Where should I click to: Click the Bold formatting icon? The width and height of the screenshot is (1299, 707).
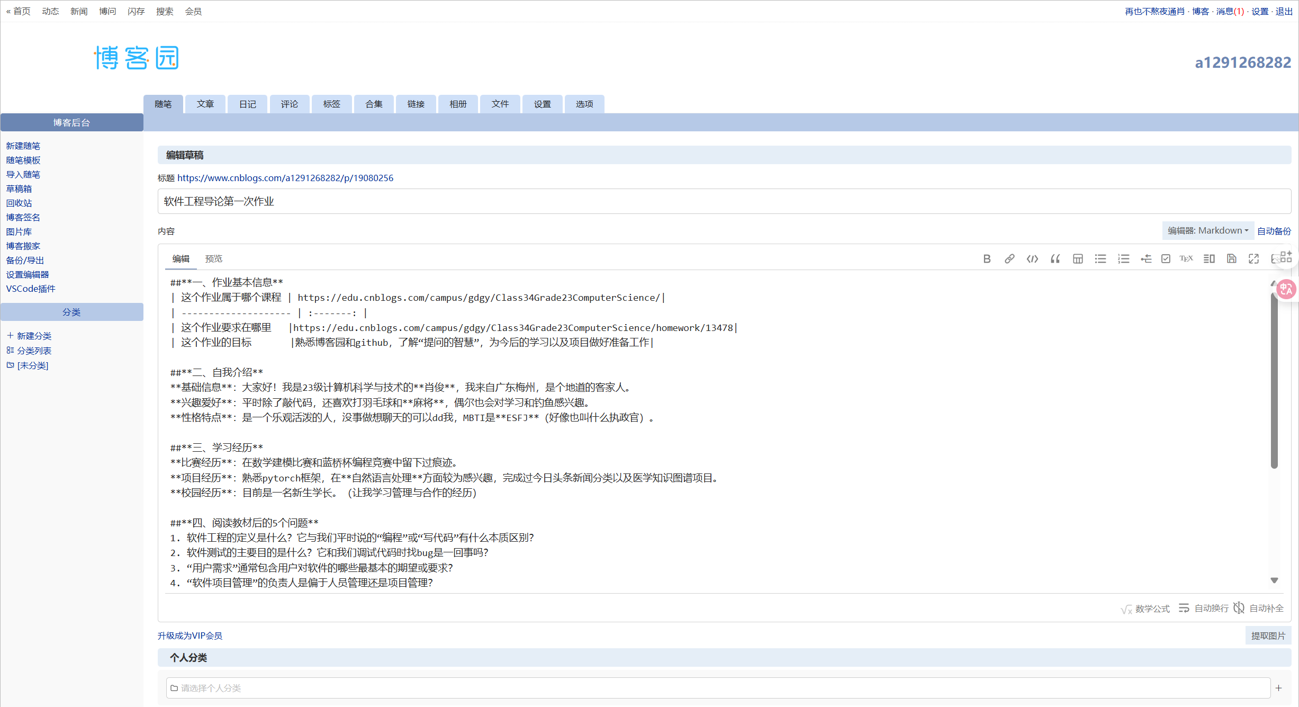987,259
